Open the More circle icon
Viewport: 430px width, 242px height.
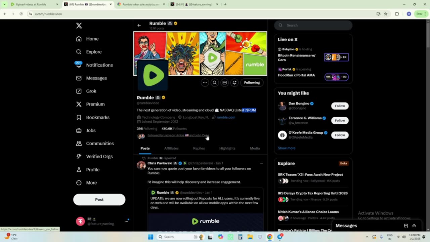(x=79, y=183)
